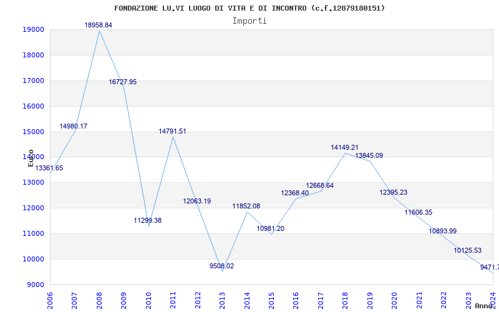
Task: Select the 12368.40 data label
Action: [x=295, y=193]
